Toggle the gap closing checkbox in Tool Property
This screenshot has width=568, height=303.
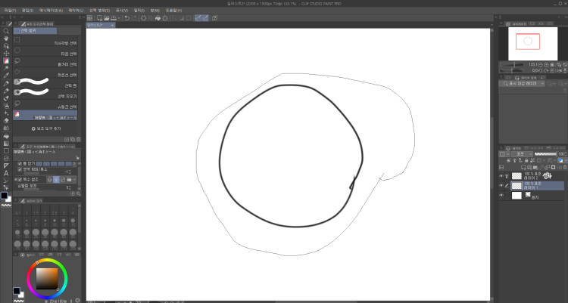point(20,164)
